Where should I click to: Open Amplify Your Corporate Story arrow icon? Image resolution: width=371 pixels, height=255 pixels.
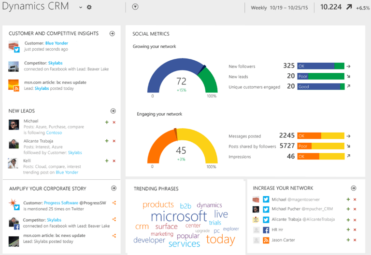(x=114, y=188)
